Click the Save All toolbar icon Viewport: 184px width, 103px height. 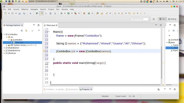24,13
